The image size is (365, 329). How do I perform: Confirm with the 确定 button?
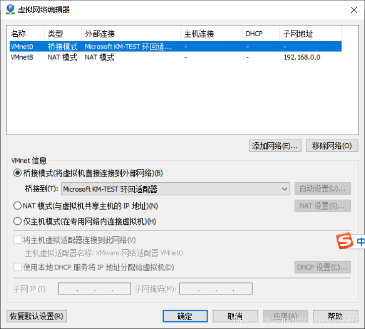pyautogui.click(x=185, y=316)
